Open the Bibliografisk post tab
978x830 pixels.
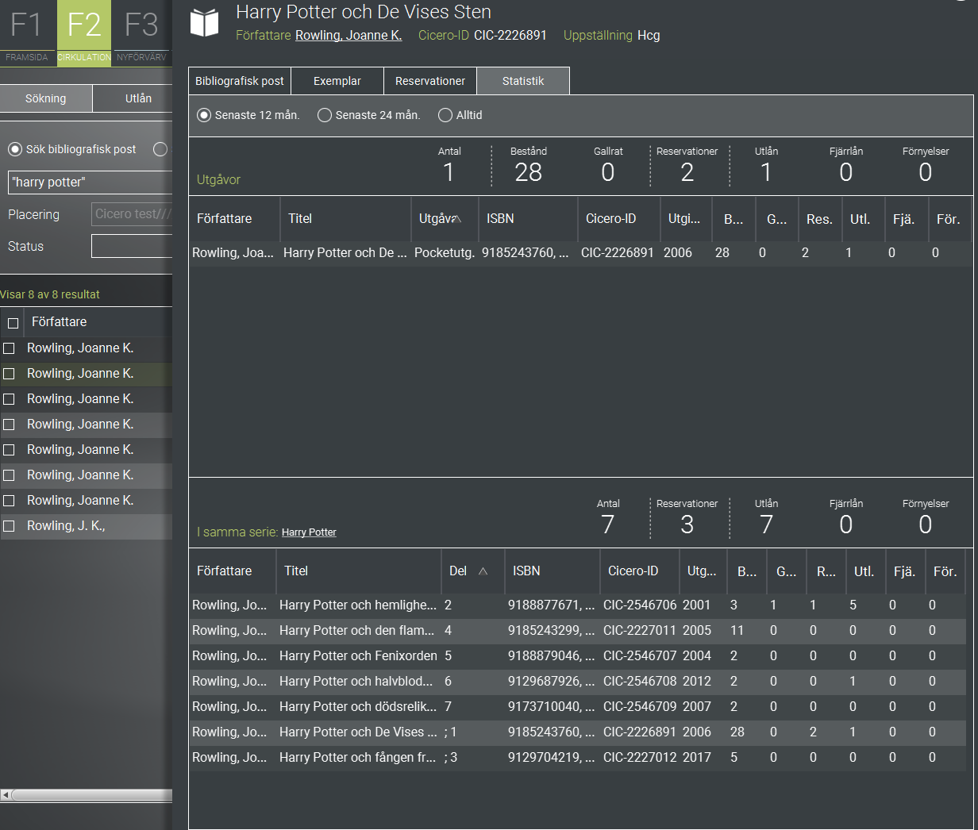click(x=240, y=81)
